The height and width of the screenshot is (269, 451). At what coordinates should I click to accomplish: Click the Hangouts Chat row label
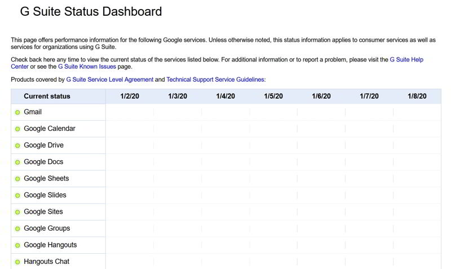tap(47, 262)
